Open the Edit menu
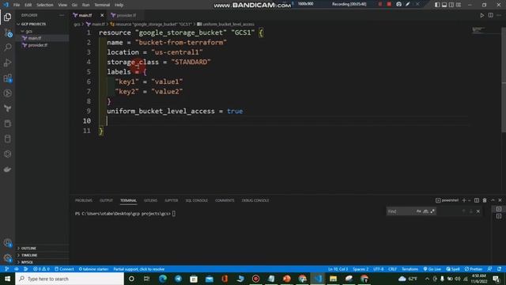The height and width of the screenshot is (285, 506). coord(28,5)
